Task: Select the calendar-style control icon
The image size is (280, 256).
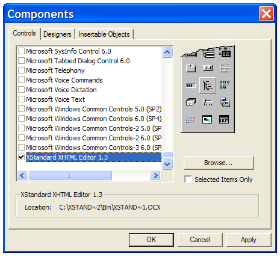Action: 224,119
